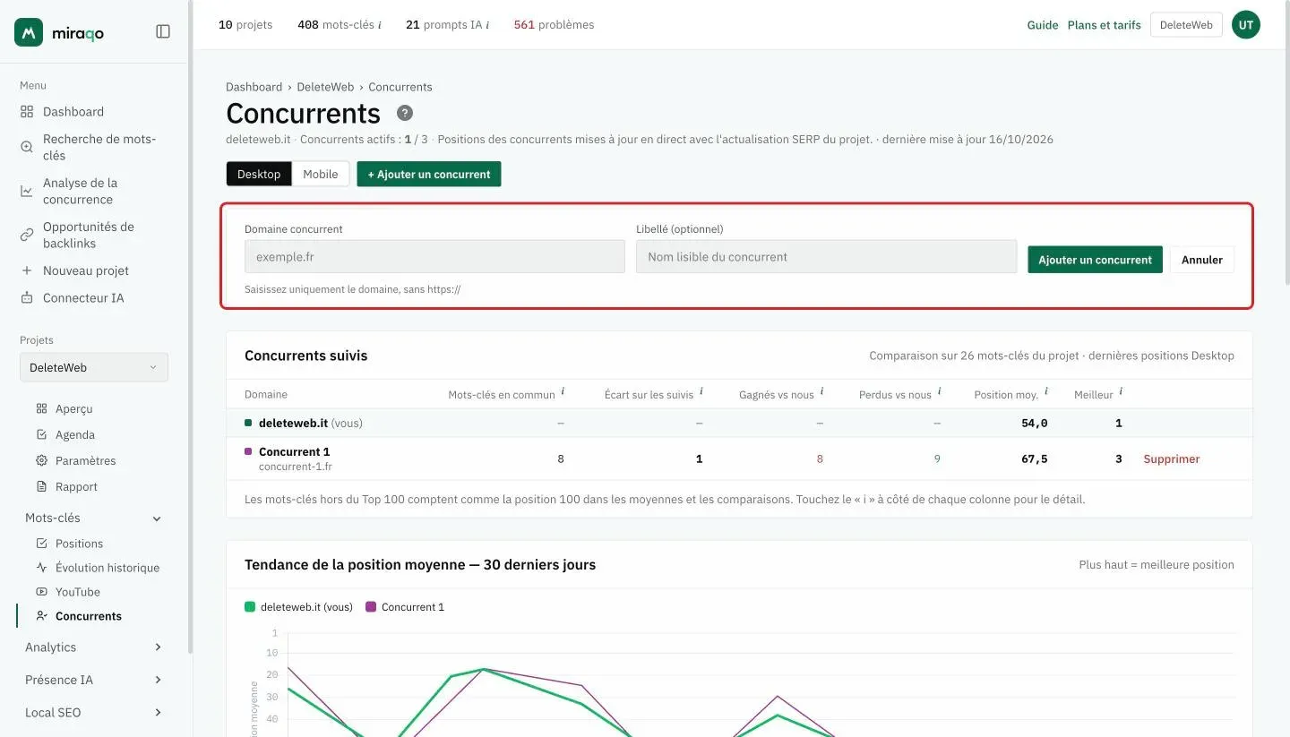1290x737 pixels.
Task: Switch to Desktop view
Action: pyautogui.click(x=259, y=174)
